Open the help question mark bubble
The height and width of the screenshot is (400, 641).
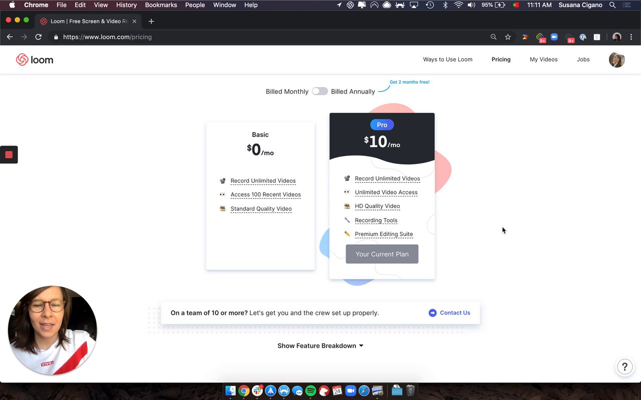pyautogui.click(x=624, y=367)
